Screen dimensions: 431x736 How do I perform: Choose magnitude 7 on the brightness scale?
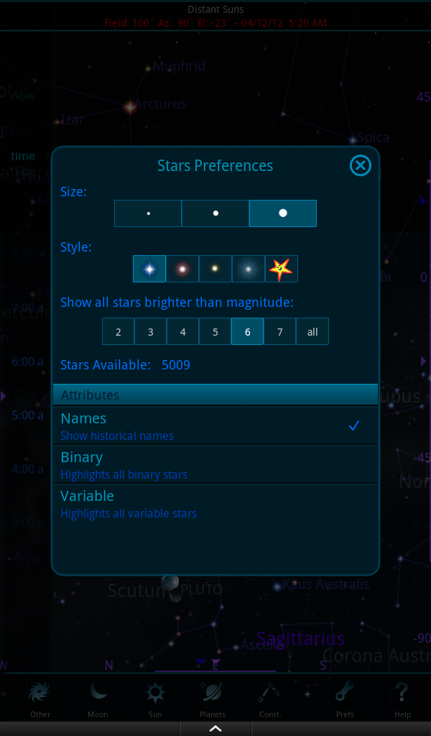point(279,331)
